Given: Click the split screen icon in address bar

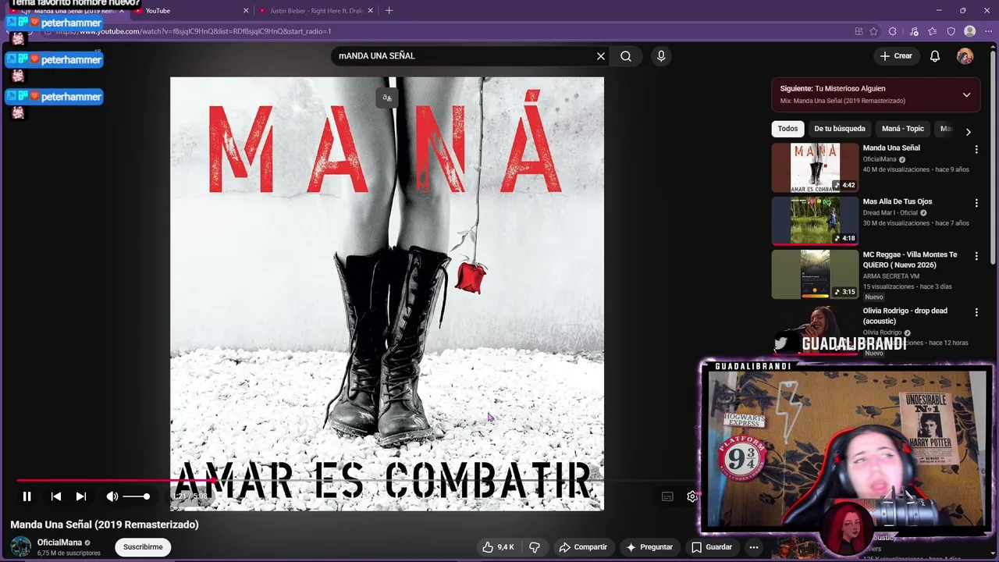Looking at the screenshot, I should (x=859, y=31).
